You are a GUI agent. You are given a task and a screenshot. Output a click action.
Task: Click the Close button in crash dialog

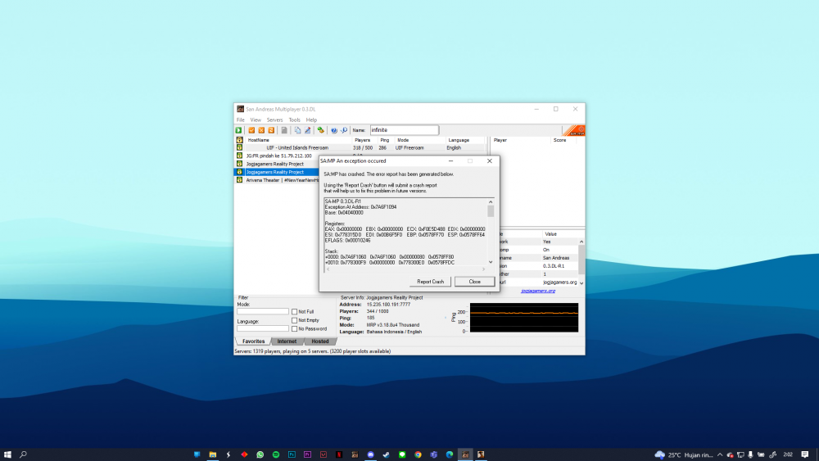[474, 282]
